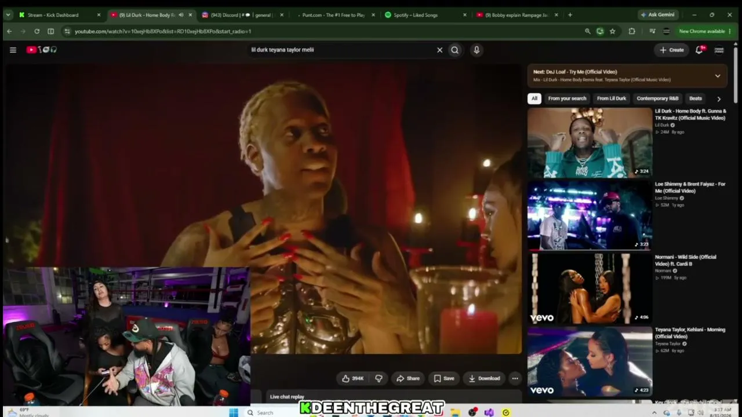Clear the YouTube search query

[439, 50]
